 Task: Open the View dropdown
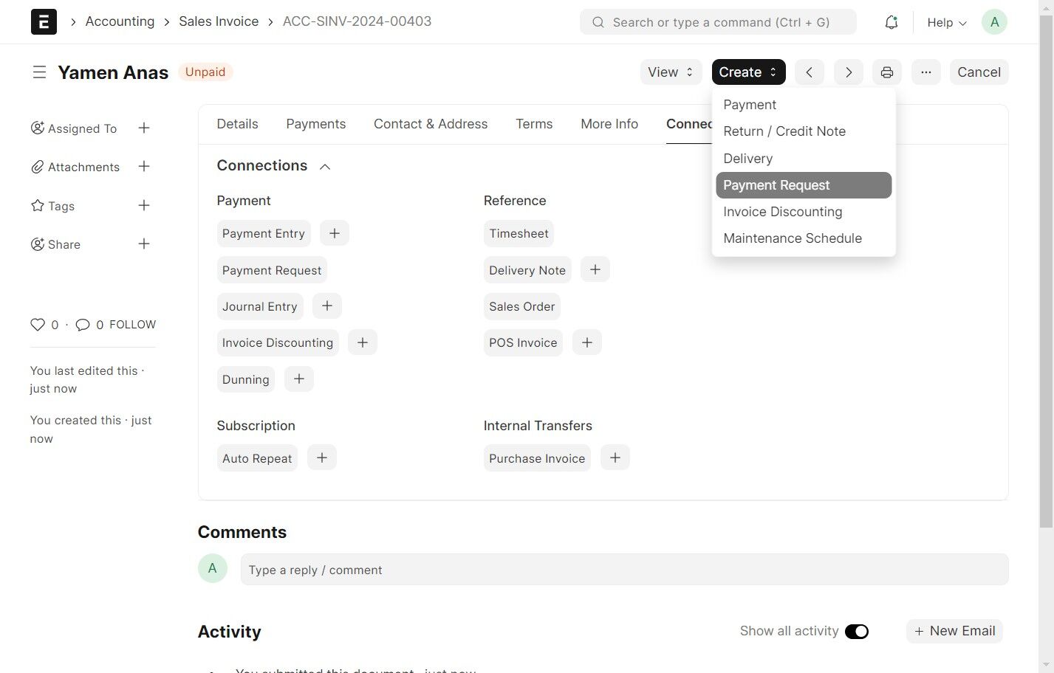click(670, 72)
